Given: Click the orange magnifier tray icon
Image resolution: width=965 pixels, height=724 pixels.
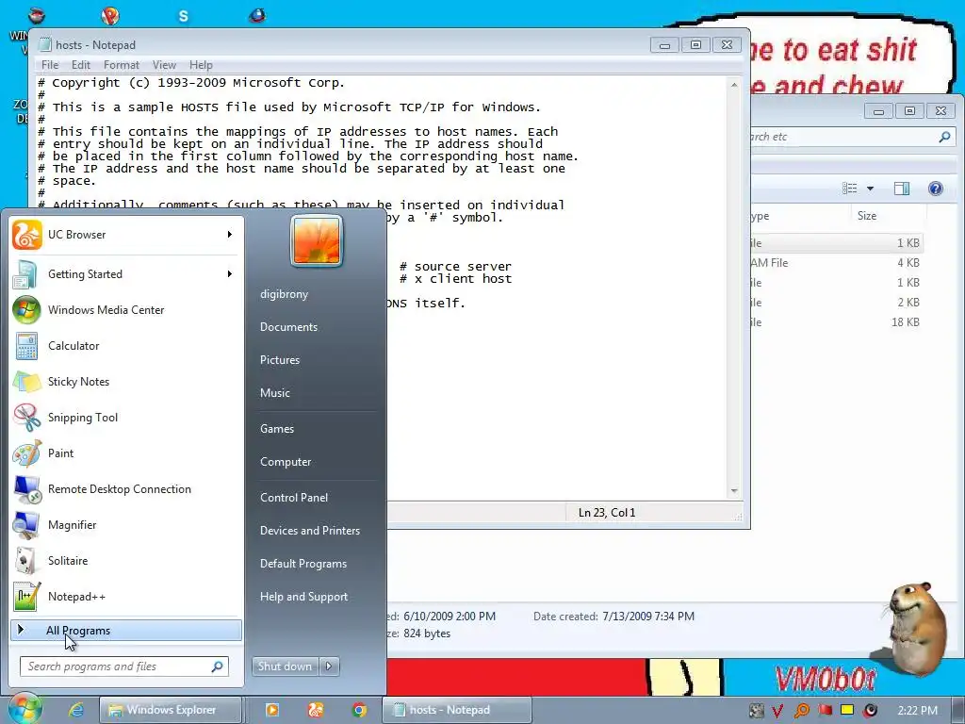Looking at the screenshot, I should (801, 711).
